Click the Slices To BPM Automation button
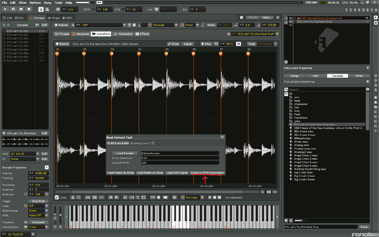Viewport: 379px width, 237px height. [x=207, y=173]
